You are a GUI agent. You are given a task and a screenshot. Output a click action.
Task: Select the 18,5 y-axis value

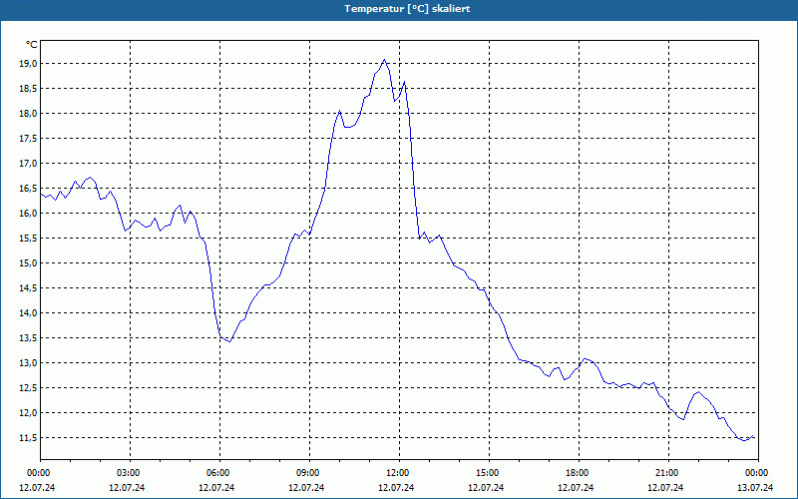click(28, 89)
